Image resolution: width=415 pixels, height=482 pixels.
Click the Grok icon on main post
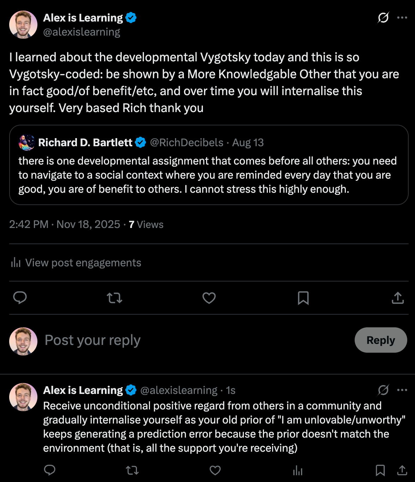(x=383, y=18)
